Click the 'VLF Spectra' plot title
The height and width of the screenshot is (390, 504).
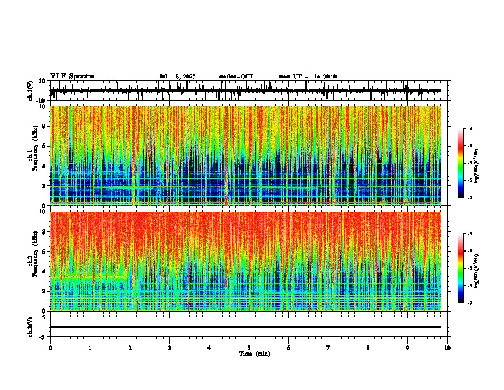click(x=72, y=76)
